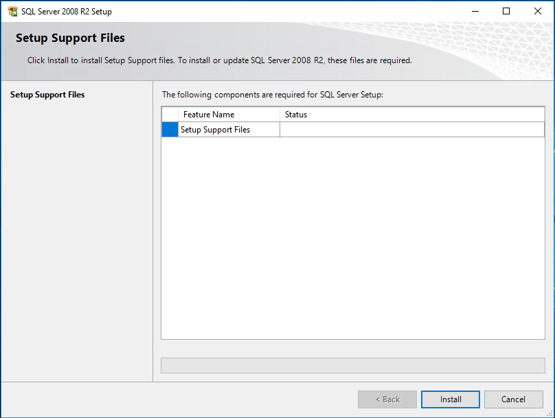The image size is (555, 418).
Task: Click the SQL Server setup box icon in title bar
Action: coord(13,11)
